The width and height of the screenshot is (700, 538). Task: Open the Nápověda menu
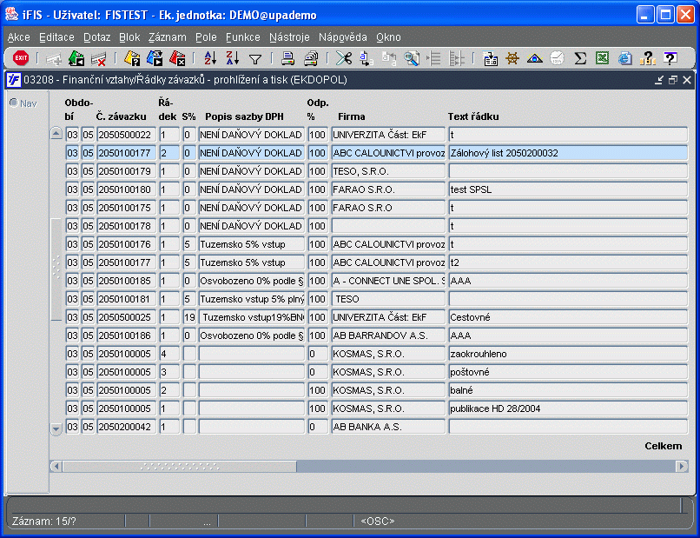click(x=343, y=37)
